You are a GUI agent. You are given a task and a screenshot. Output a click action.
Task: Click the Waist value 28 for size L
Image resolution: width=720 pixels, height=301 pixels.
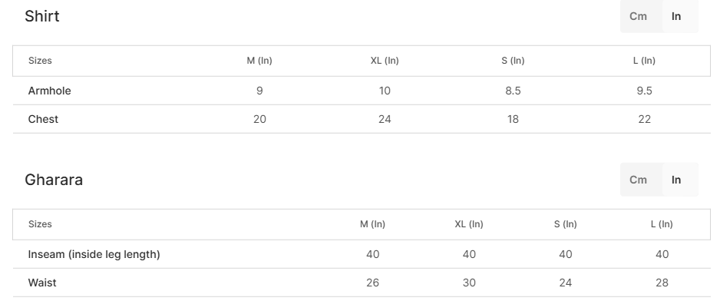(662, 283)
